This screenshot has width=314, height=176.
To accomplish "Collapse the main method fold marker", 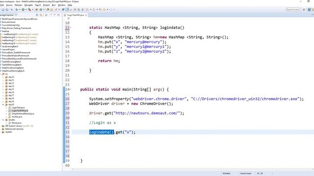I will pyautogui.click(x=70, y=89).
